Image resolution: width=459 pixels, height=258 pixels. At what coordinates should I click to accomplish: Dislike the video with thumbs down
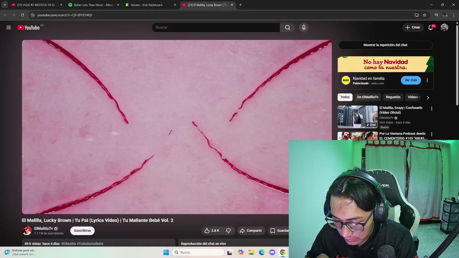point(228,231)
